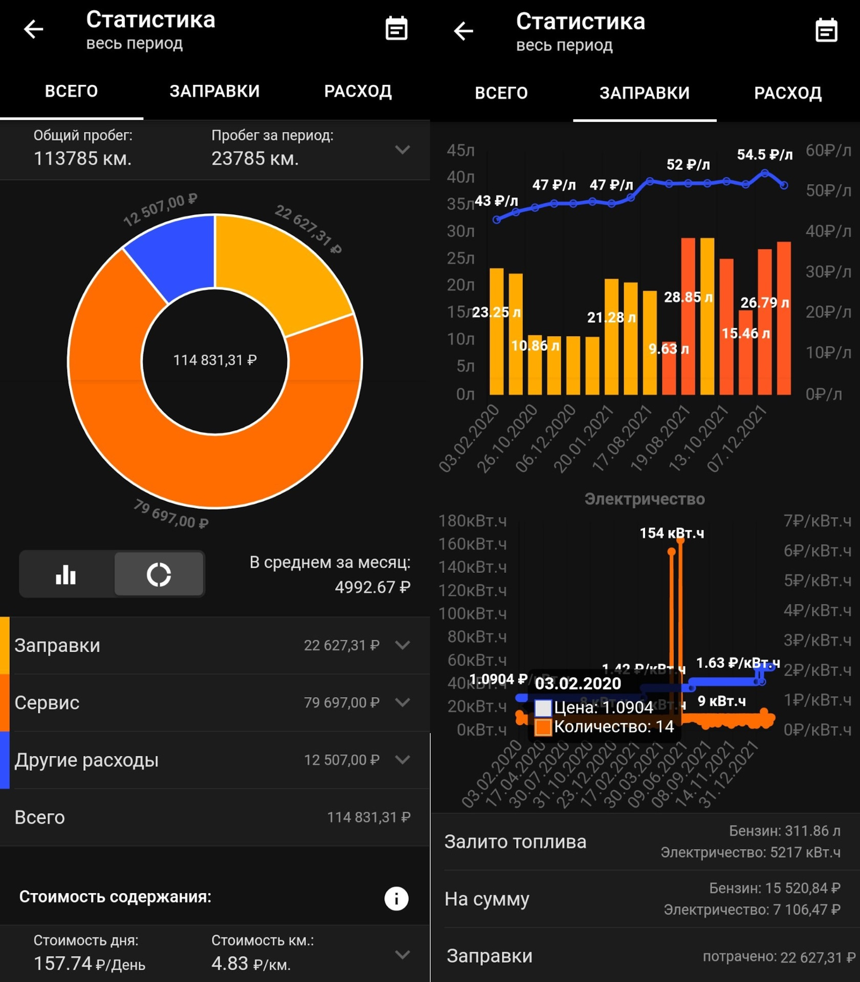Tap the Стоимость дня 157.74 value
The width and height of the screenshot is (860, 982).
pyautogui.click(x=90, y=964)
